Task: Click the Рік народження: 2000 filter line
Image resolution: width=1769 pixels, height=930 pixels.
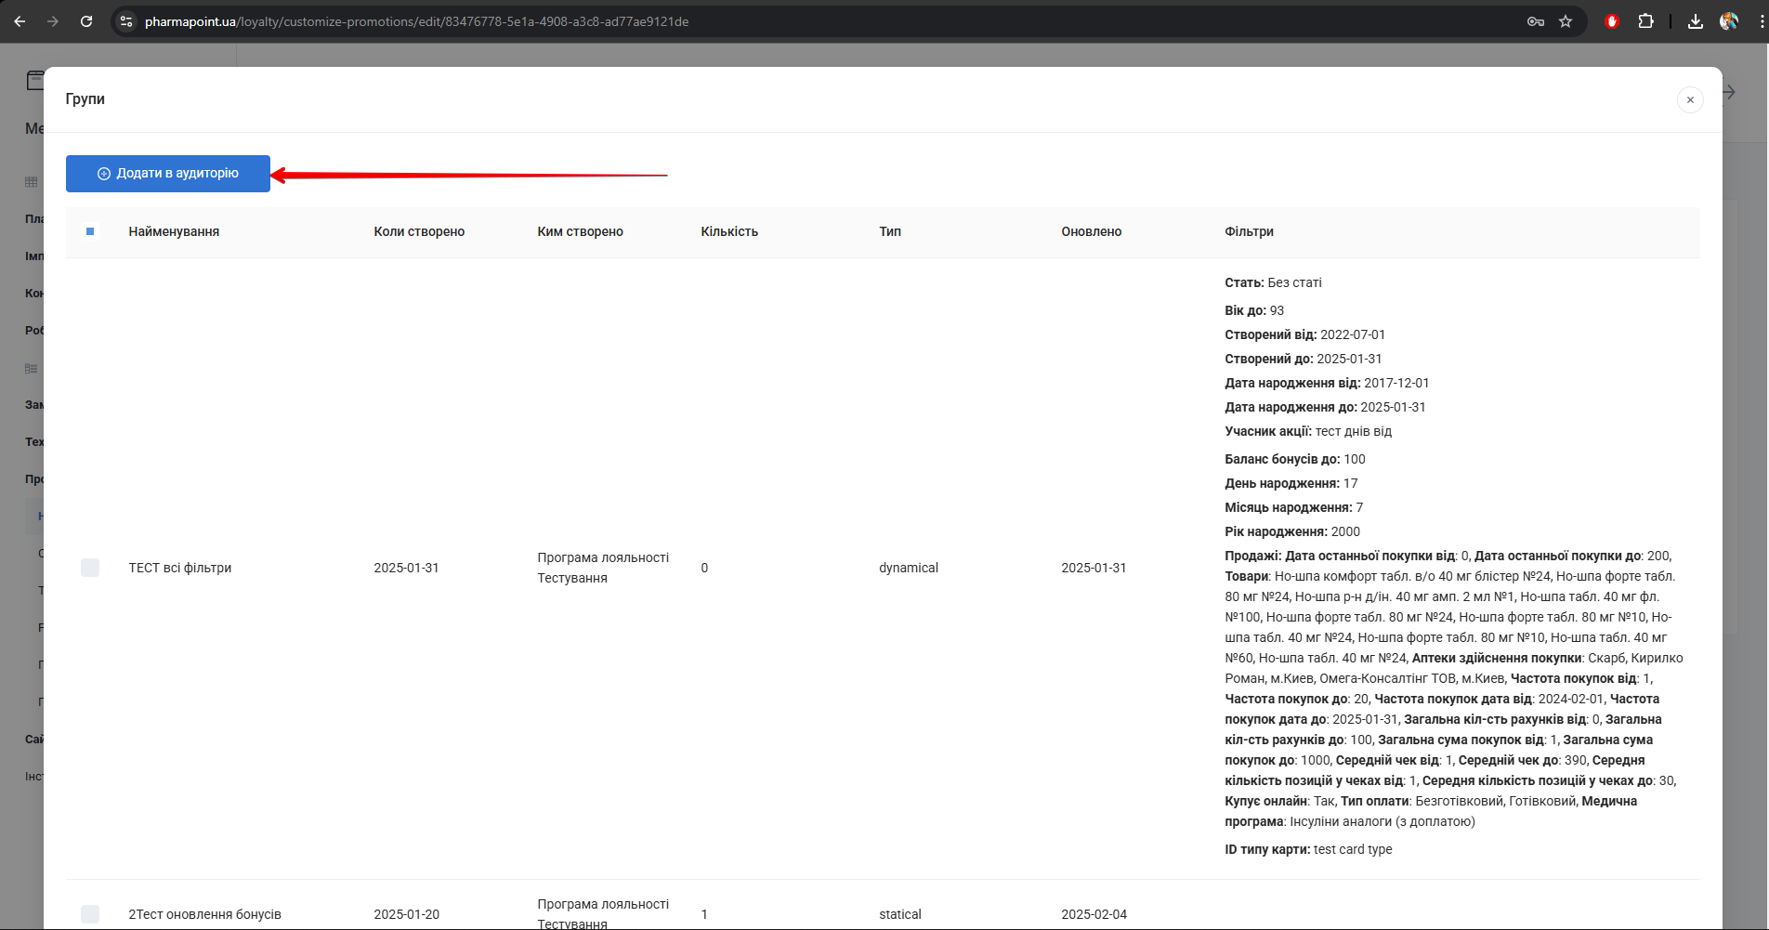Action: (x=1292, y=531)
